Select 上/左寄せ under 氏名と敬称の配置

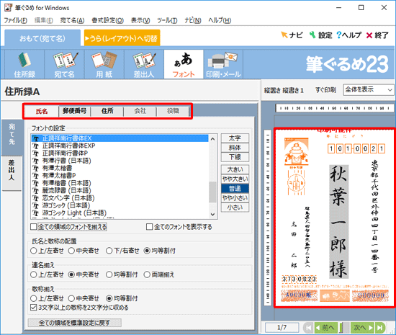(x=47, y=251)
